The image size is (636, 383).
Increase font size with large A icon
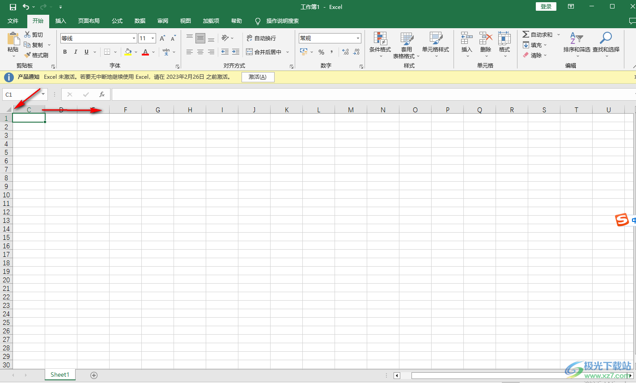pyautogui.click(x=162, y=38)
